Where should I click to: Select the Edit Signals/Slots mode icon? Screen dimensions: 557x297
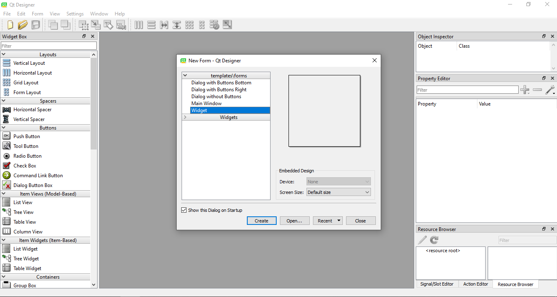click(96, 25)
